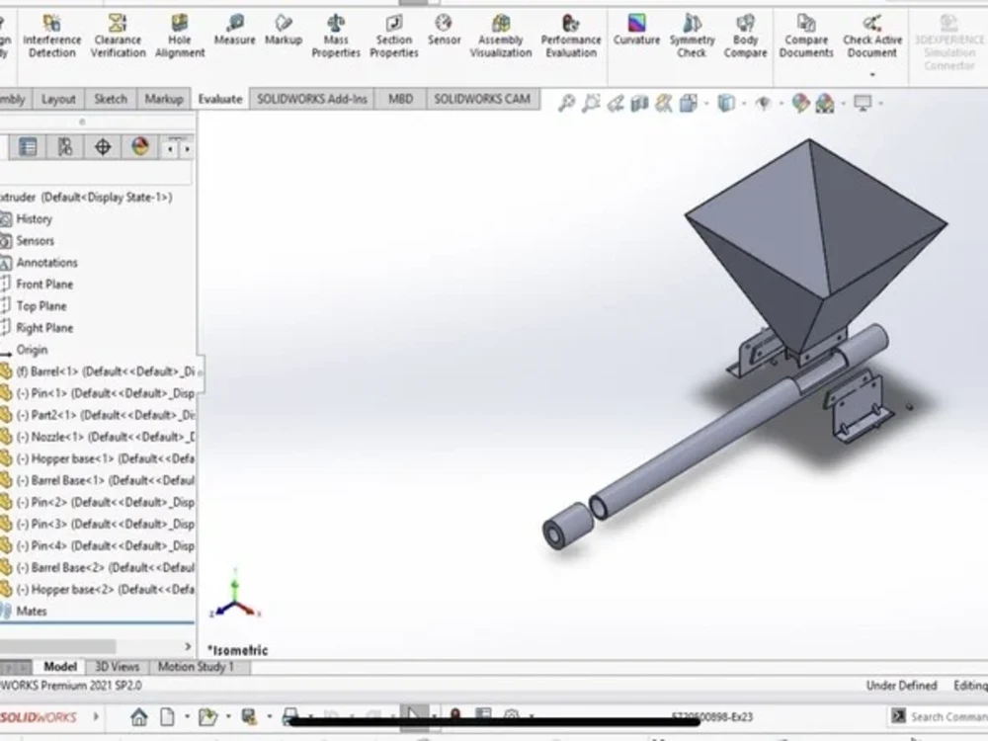Screen dimensions: 988x741
Task: Activate the Section View tool
Action: (x=639, y=100)
